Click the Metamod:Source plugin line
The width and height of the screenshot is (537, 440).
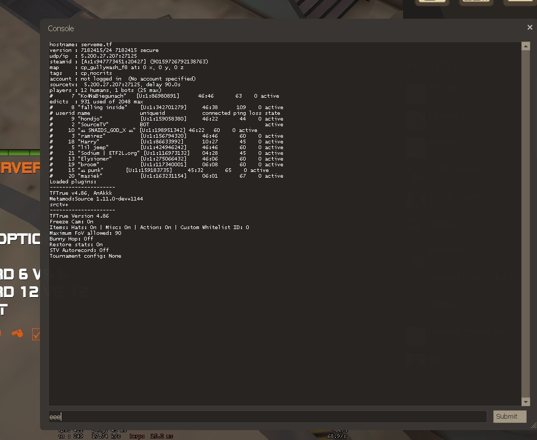coord(96,198)
